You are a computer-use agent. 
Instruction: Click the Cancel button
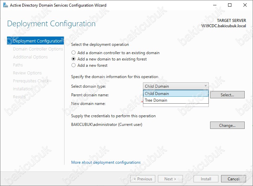tap(233, 179)
